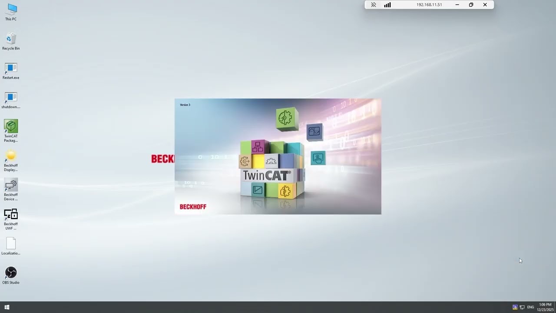Select the Restart.exe shortcut
556x313 pixels.
(11, 71)
